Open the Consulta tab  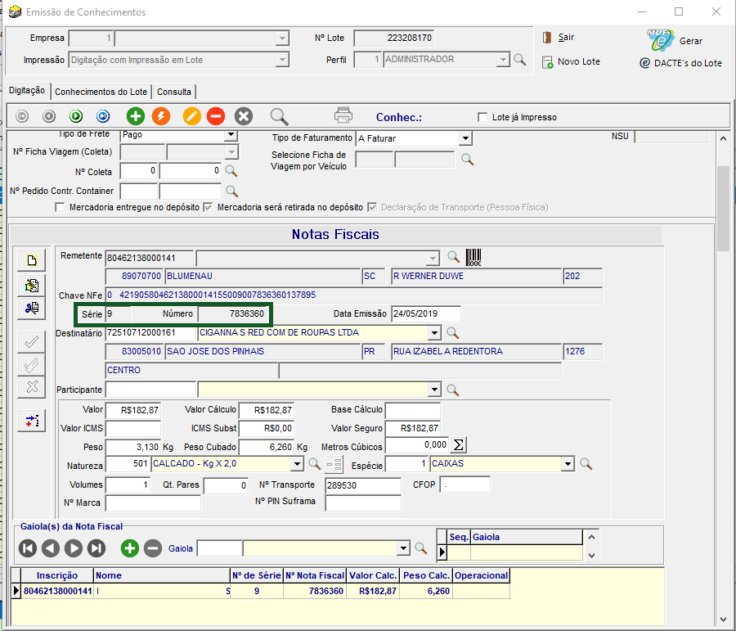point(174,92)
